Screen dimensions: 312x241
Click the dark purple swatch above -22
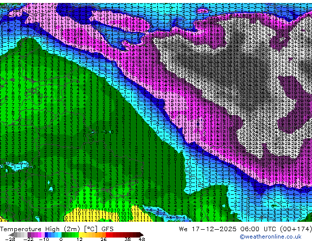point(29,235)
